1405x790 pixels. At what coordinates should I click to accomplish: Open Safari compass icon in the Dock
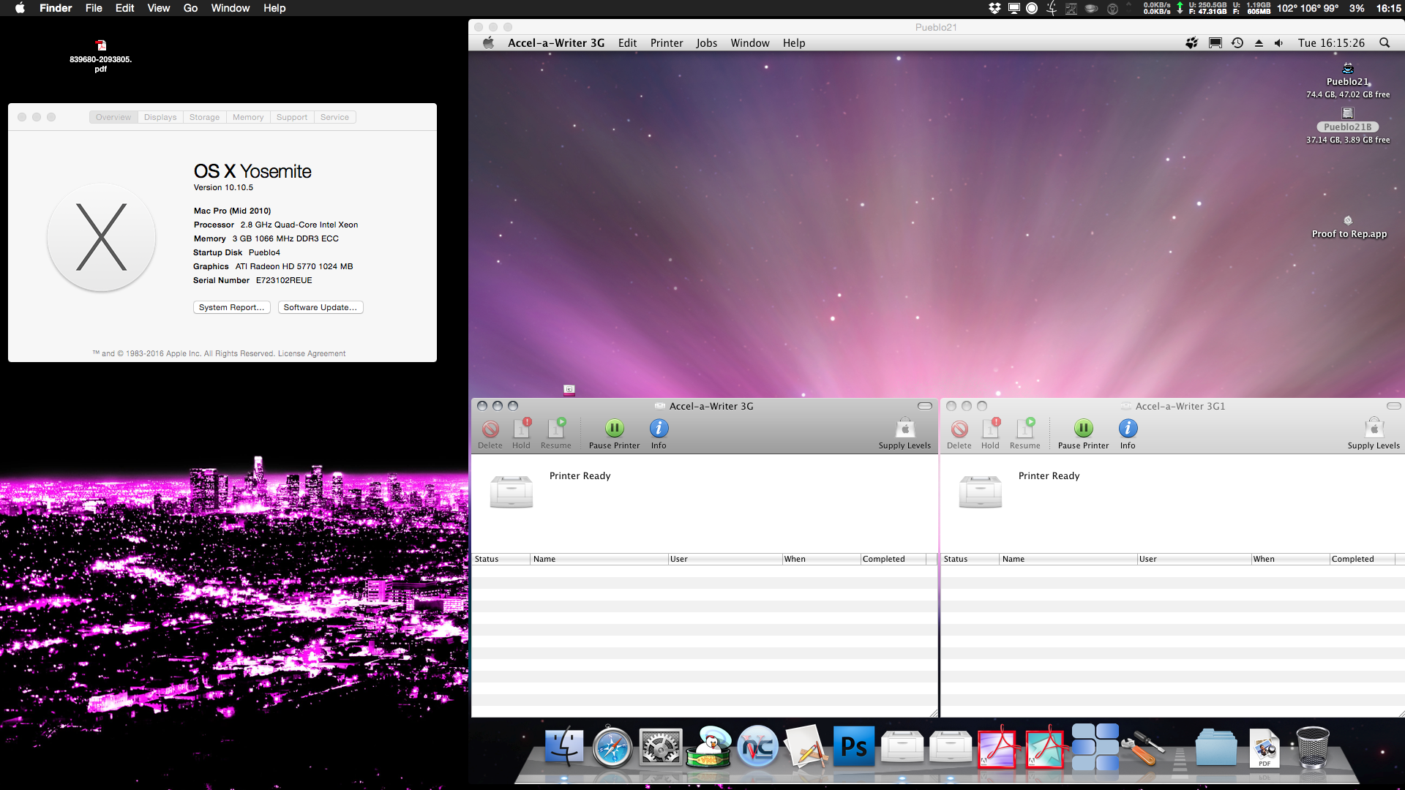[612, 747]
